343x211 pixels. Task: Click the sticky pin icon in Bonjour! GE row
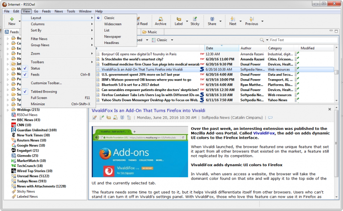click(297, 54)
